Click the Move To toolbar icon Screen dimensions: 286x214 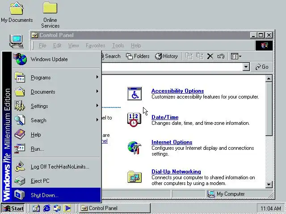coord(189,56)
